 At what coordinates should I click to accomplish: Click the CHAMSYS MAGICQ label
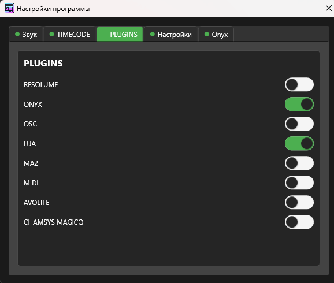[54, 222]
